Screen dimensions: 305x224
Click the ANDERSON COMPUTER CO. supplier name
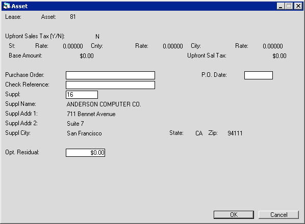point(104,104)
